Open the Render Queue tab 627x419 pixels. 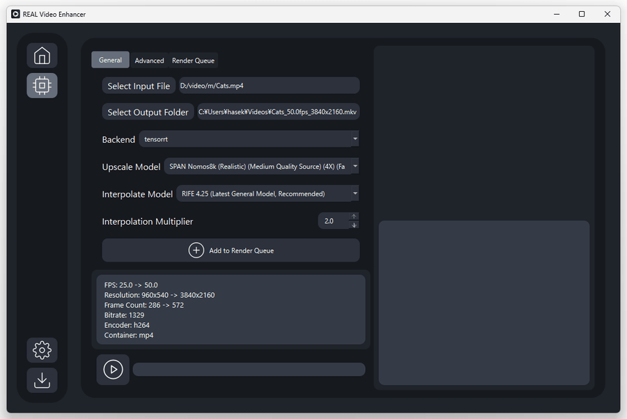point(193,61)
